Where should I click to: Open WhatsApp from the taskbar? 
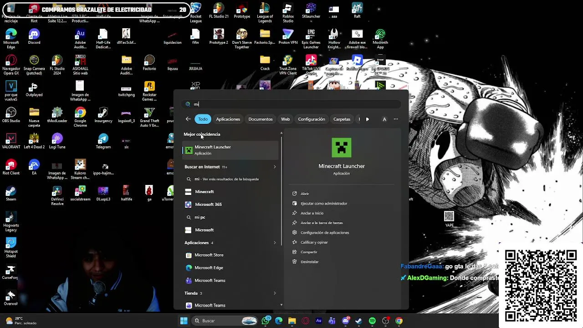(x=266, y=321)
